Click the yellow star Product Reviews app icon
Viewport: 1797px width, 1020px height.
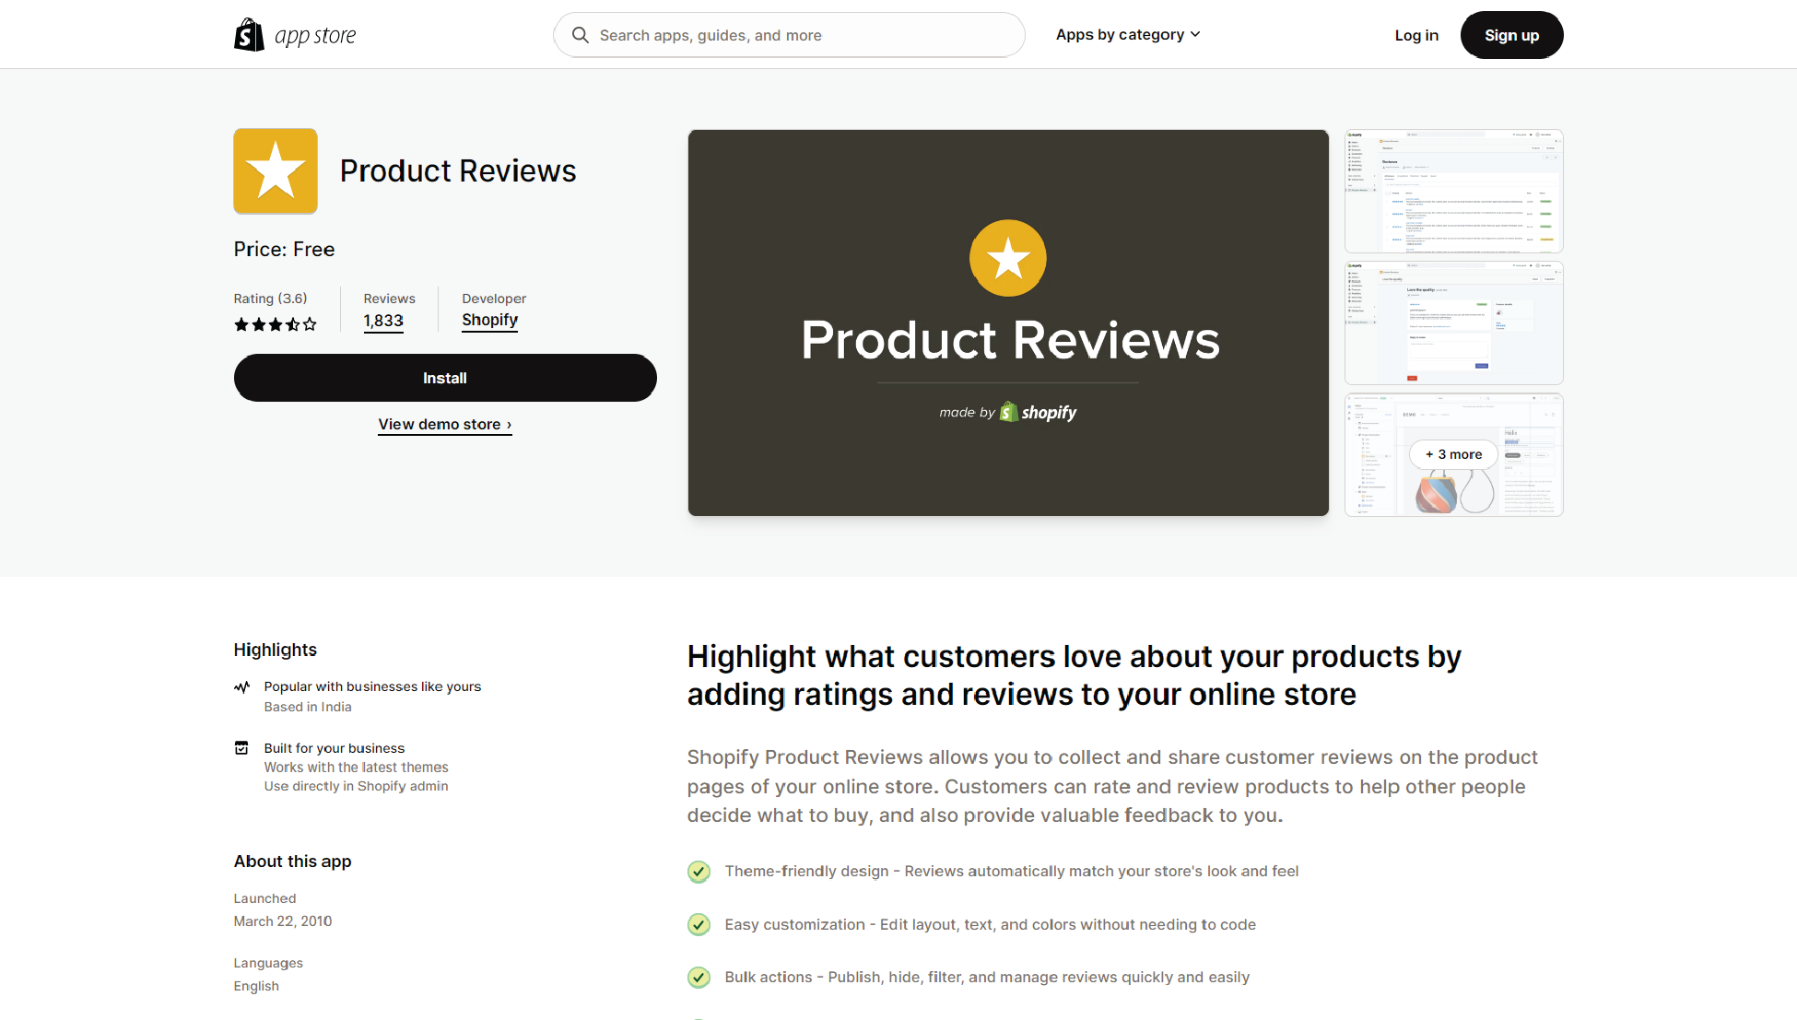tap(276, 171)
